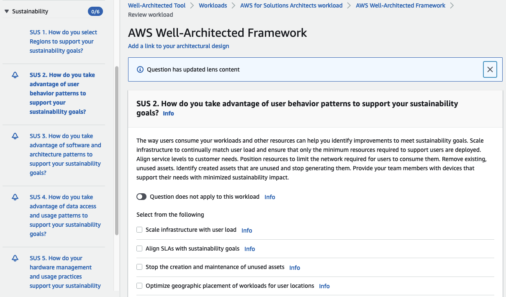The width and height of the screenshot is (506, 297).
Task: Open Info next to Question does not apply
Action: click(270, 197)
